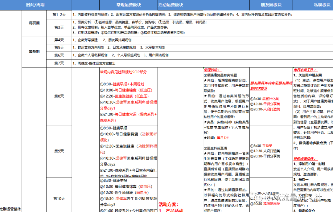Viewport: 333px width, 212px height.
Task: Click the 第6天 cell
Action: (59, 55)
